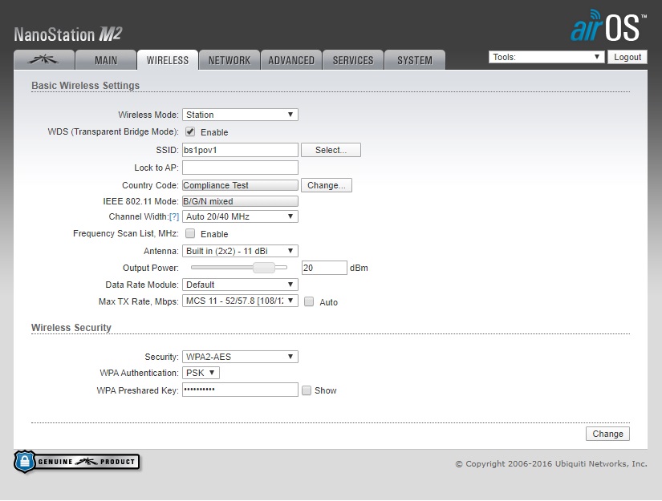Open the Tools dropdown

coord(546,57)
